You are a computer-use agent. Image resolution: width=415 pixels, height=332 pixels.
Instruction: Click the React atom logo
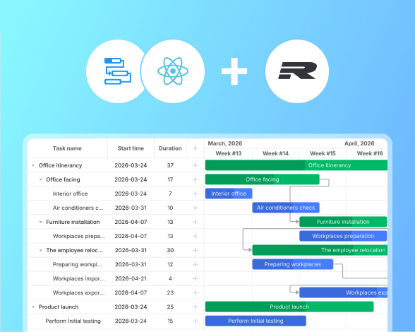click(173, 71)
